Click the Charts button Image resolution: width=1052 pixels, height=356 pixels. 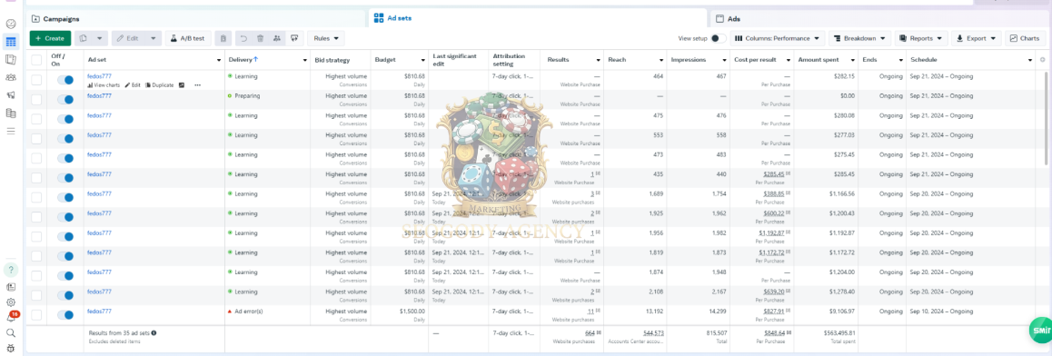tap(1025, 39)
